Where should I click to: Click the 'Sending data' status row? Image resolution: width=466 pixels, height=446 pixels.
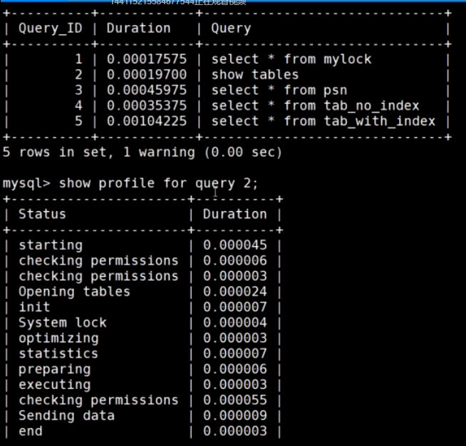(x=66, y=416)
